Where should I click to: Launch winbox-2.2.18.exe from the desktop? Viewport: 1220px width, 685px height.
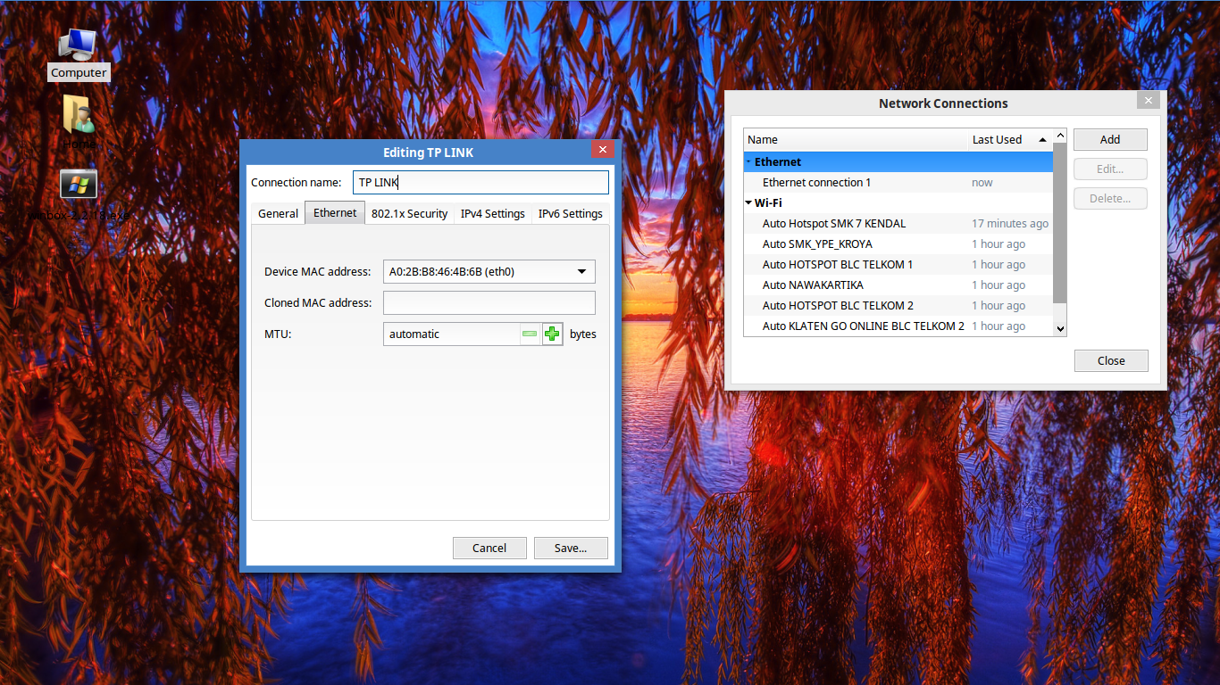pyautogui.click(x=79, y=184)
